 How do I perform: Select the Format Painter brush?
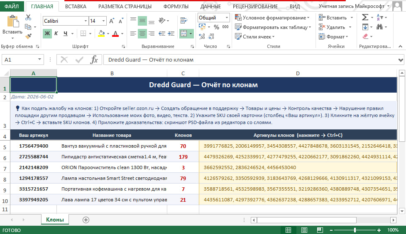point(28,36)
